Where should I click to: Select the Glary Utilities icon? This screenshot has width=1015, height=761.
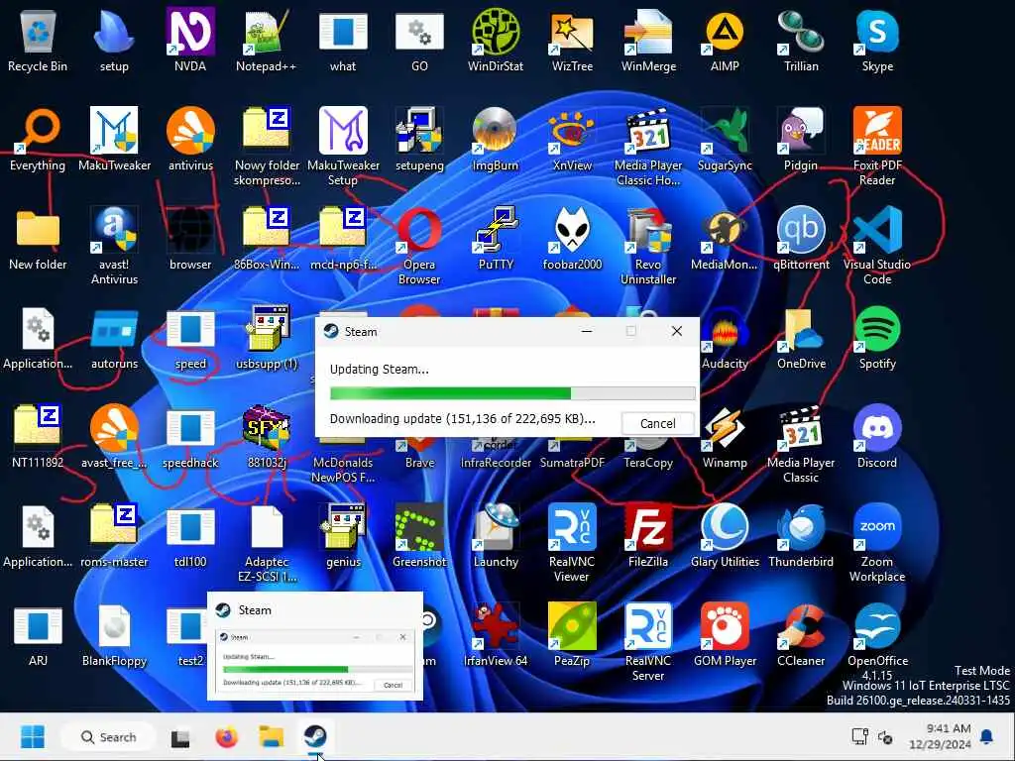tap(725, 536)
